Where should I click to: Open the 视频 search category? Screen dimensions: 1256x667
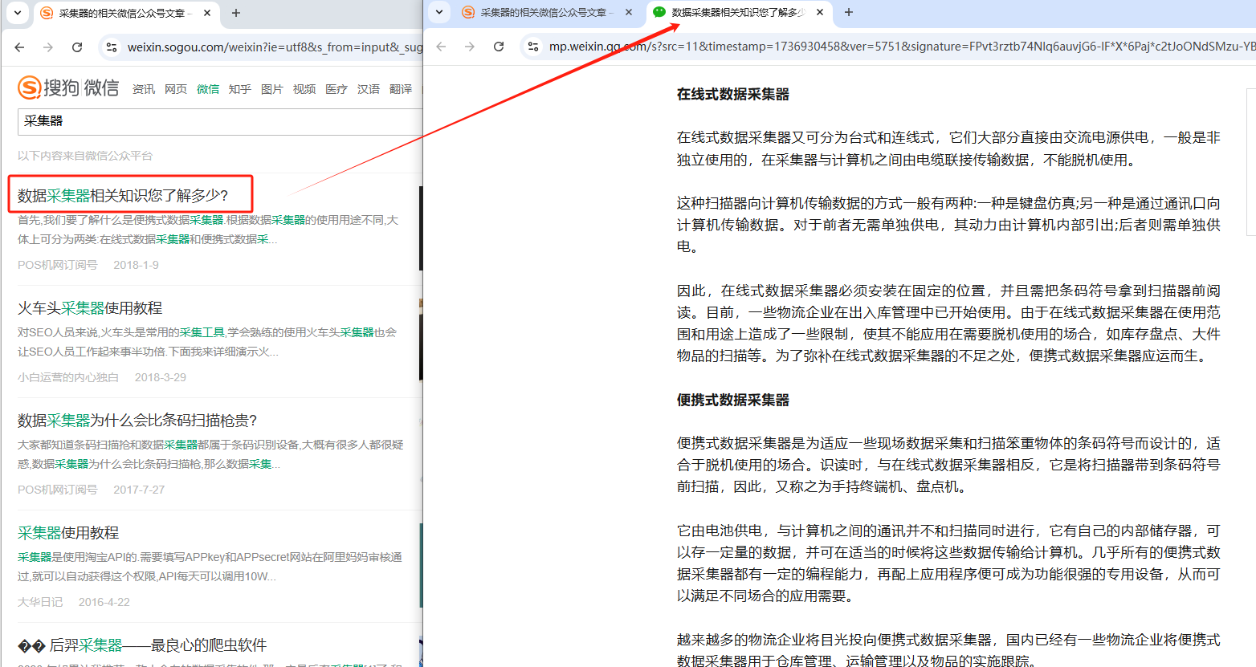pyautogui.click(x=304, y=89)
